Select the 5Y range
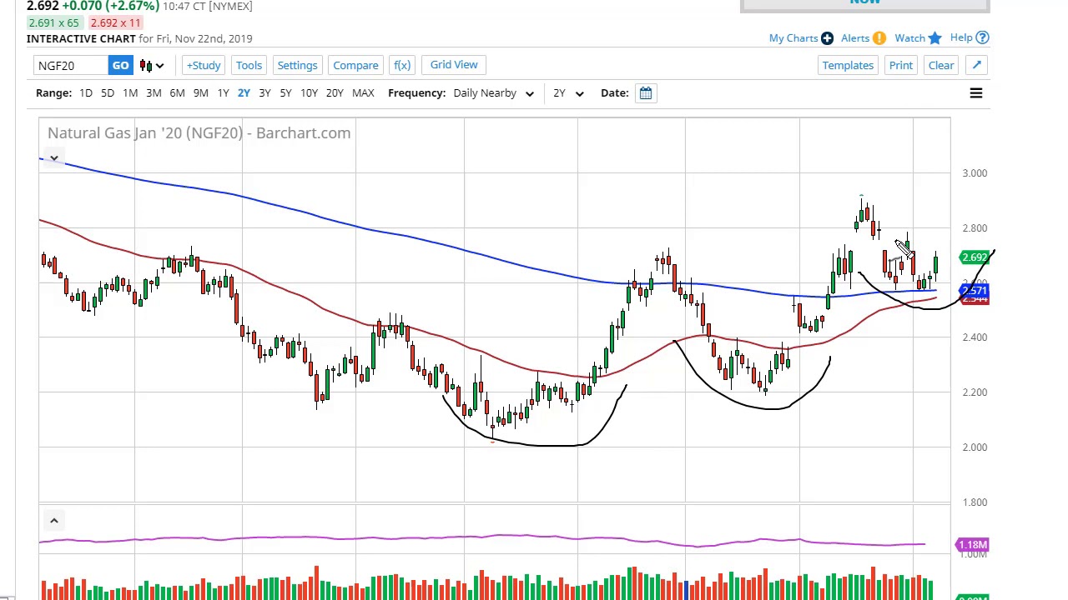Viewport: 1068px width, 600px height. tap(285, 92)
